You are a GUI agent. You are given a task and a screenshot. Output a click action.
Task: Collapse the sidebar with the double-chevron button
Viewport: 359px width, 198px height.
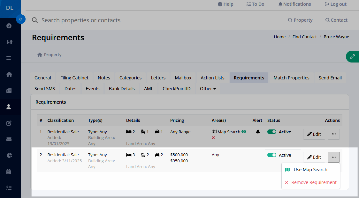point(21,19)
